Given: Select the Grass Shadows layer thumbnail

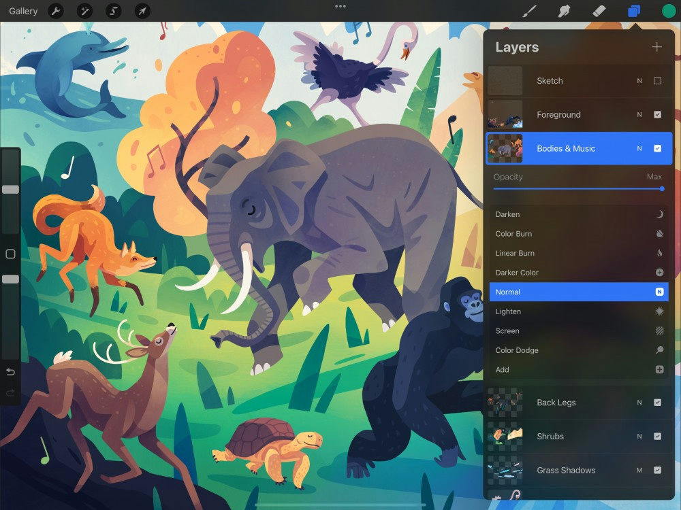Looking at the screenshot, I should click(x=505, y=470).
